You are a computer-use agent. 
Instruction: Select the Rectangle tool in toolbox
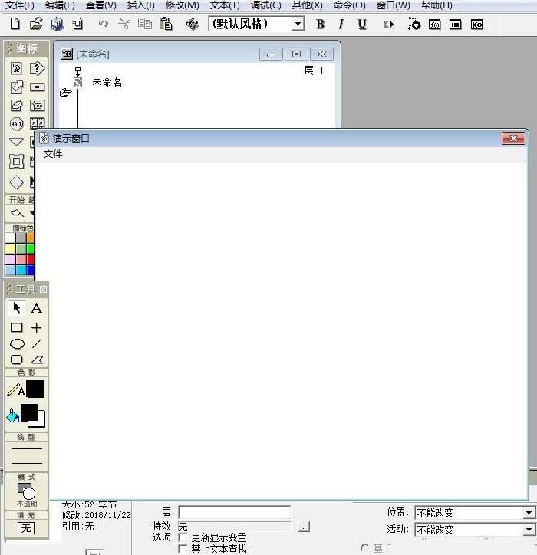click(16, 327)
